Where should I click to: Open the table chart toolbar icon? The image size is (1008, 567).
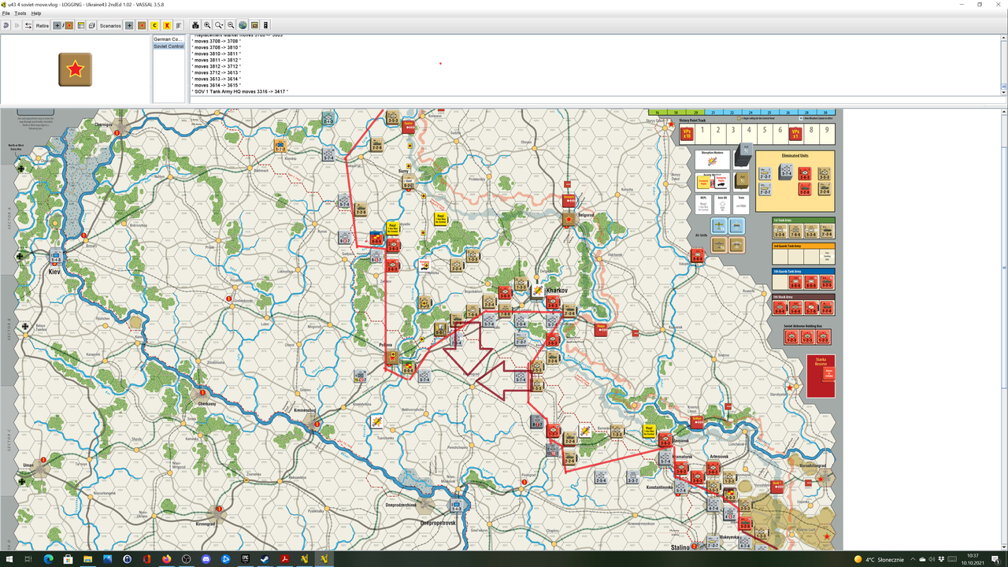click(80, 25)
